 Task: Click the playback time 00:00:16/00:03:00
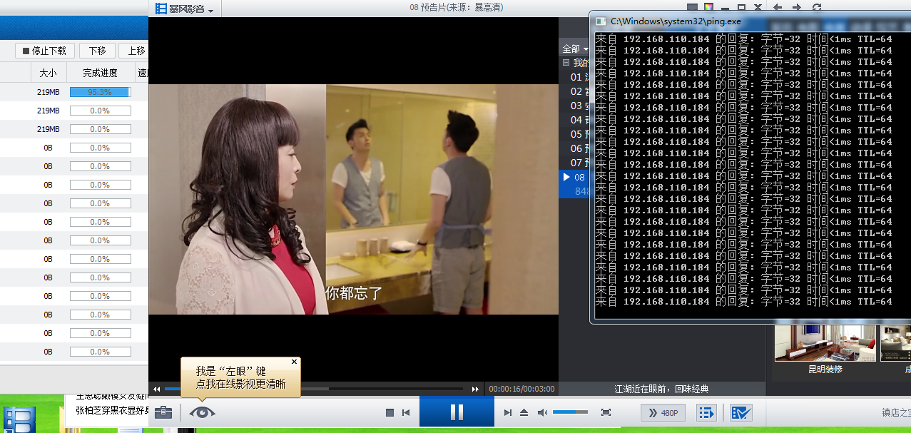coord(521,389)
